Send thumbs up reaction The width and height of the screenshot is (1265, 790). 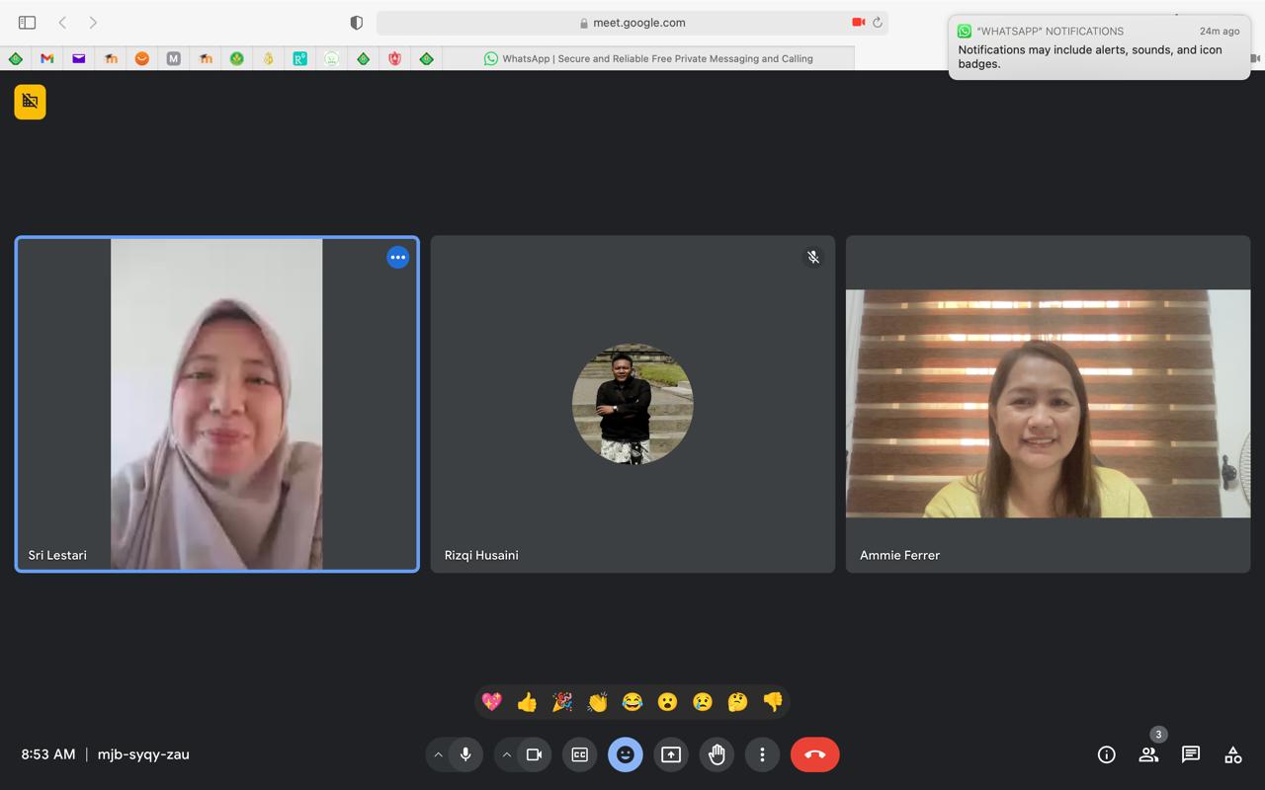(x=527, y=702)
